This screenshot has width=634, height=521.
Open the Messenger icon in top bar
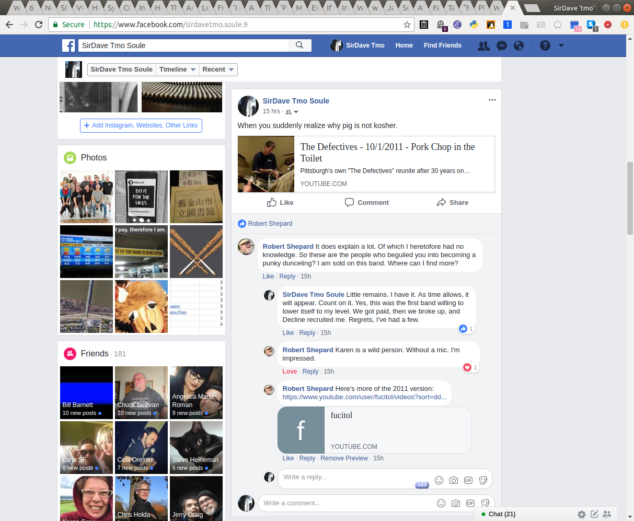point(501,45)
